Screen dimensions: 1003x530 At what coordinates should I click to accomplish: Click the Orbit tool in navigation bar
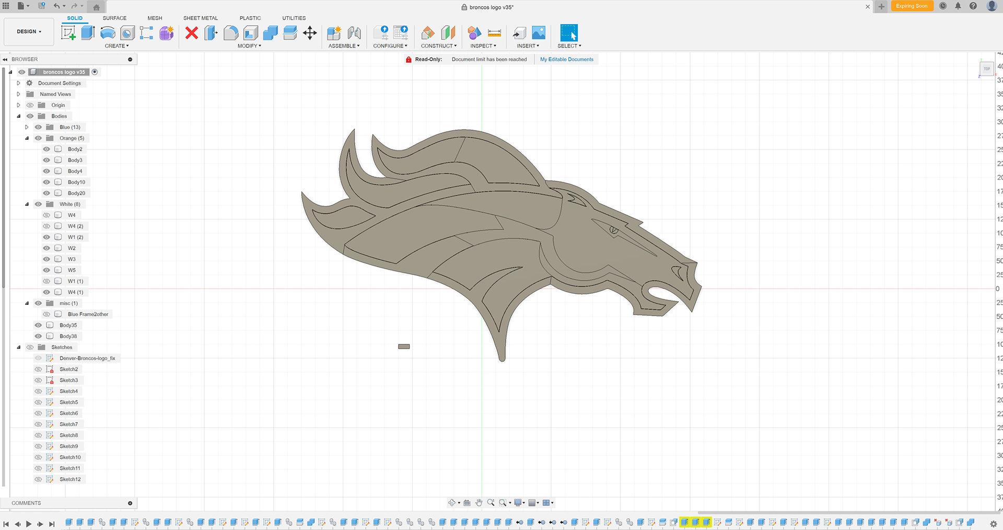click(x=452, y=503)
